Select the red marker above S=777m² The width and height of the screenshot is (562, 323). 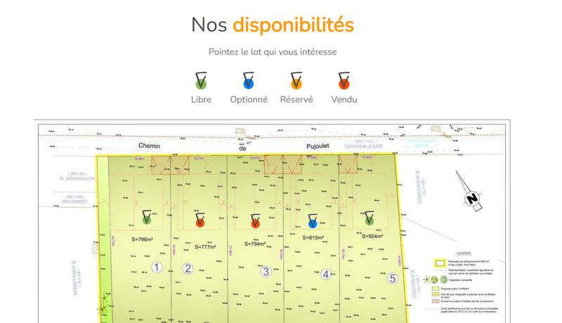point(200,220)
